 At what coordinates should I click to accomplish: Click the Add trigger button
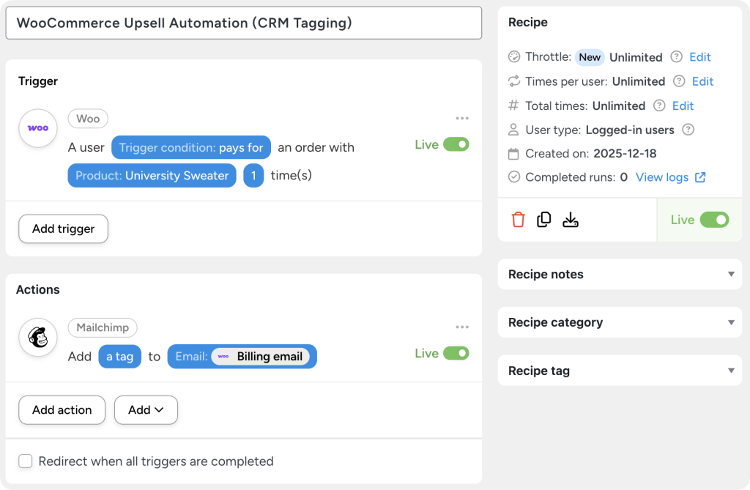tap(63, 229)
